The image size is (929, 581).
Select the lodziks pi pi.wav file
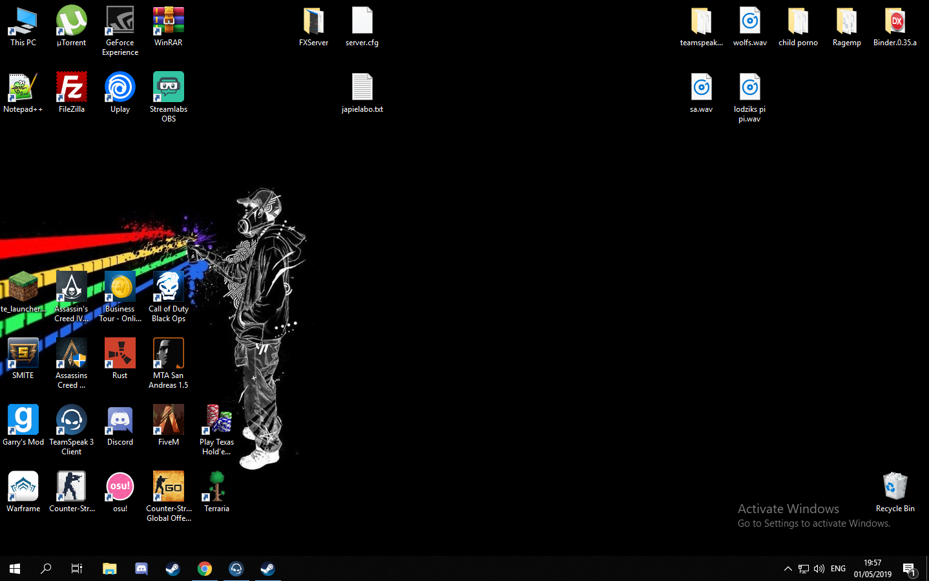750,98
